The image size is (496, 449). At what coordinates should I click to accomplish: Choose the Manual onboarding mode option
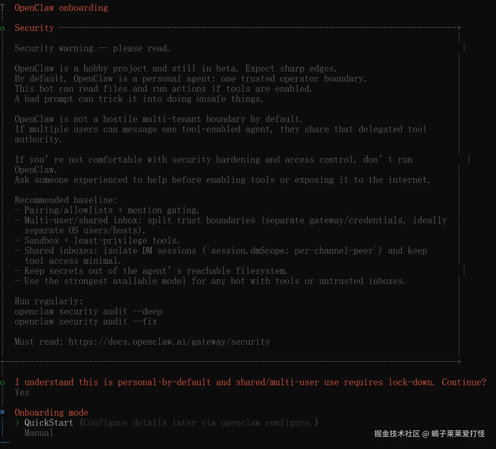pos(39,433)
